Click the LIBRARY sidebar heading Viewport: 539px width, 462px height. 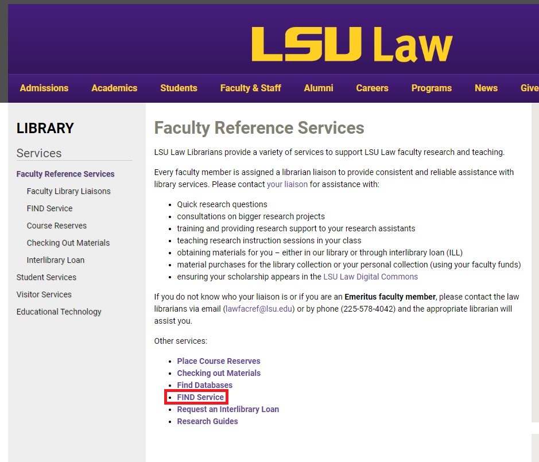[45, 128]
